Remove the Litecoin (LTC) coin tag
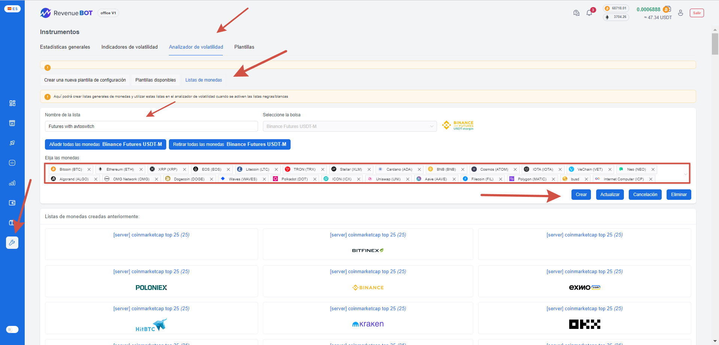 click(x=276, y=170)
